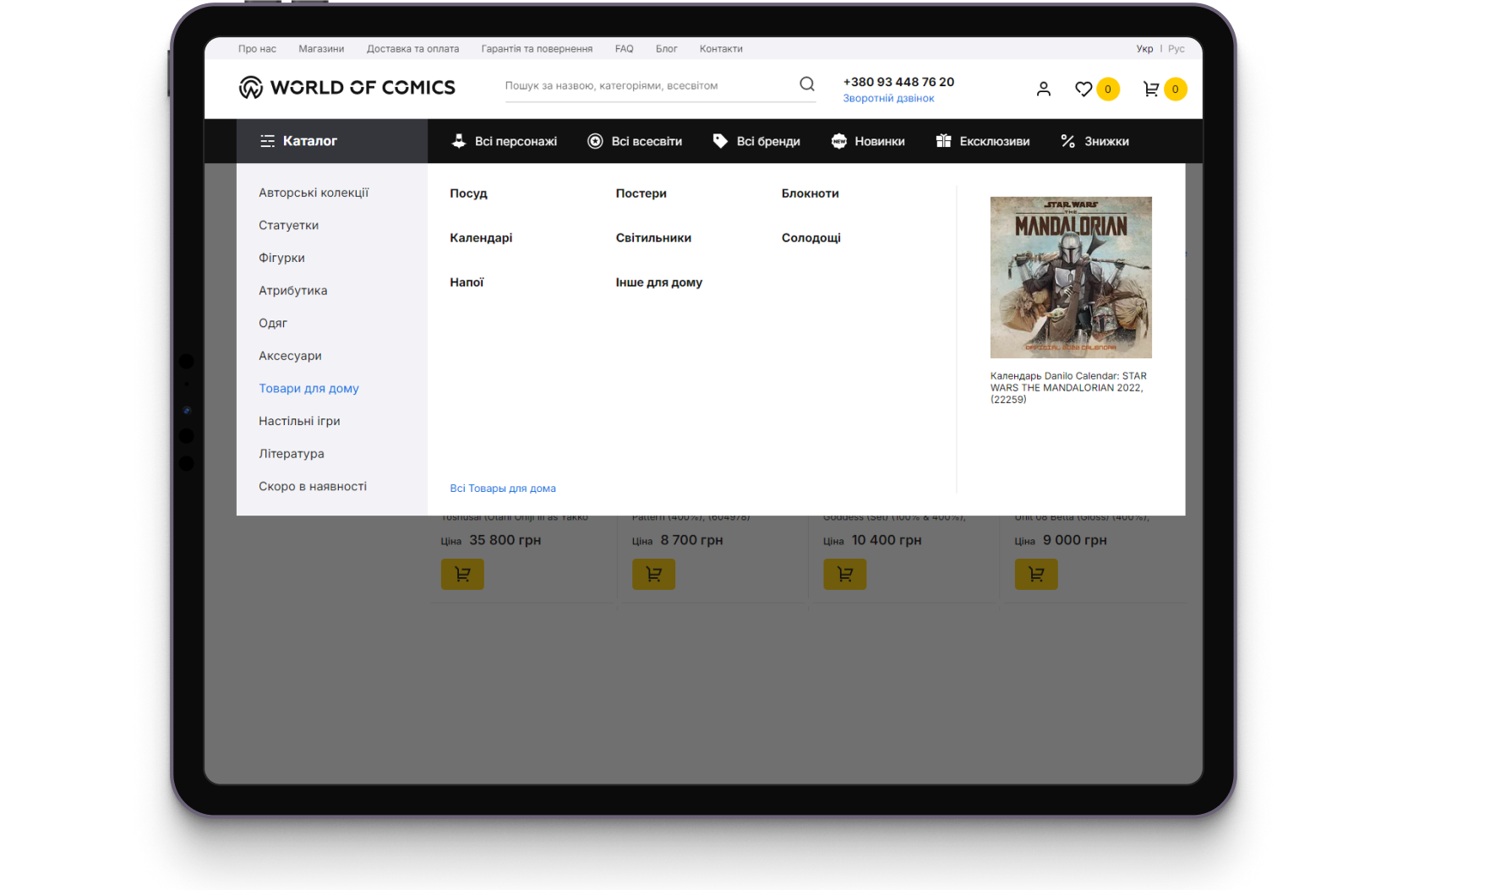Open the shopping cart icon

pos(1151,89)
